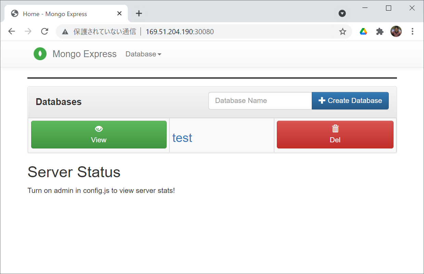Click the browser forward arrow
Viewport: 424px width, 274px height.
[28, 31]
